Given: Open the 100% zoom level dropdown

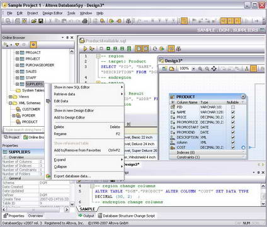Looking at the screenshot, I should point(193,69).
